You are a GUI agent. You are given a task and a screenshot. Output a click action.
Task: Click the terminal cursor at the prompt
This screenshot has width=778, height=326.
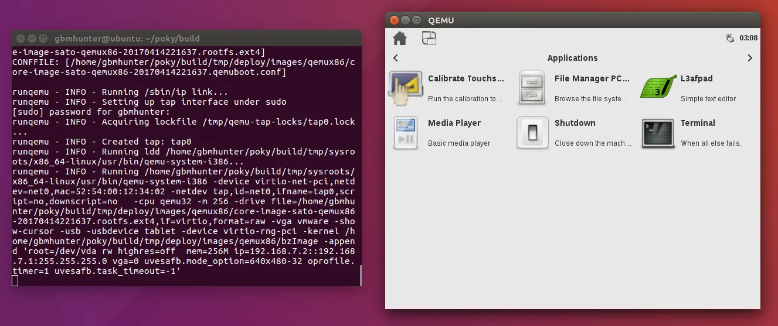[x=15, y=281]
